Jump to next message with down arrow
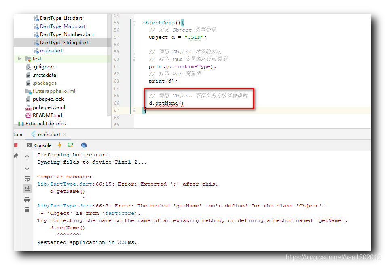The height and width of the screenshot is (265, 385). coord(27,167)
